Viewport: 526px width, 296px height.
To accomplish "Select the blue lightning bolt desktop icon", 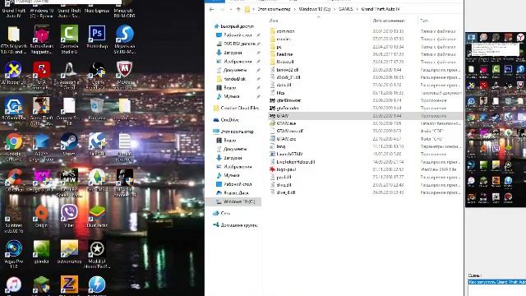I will point(97,285).
